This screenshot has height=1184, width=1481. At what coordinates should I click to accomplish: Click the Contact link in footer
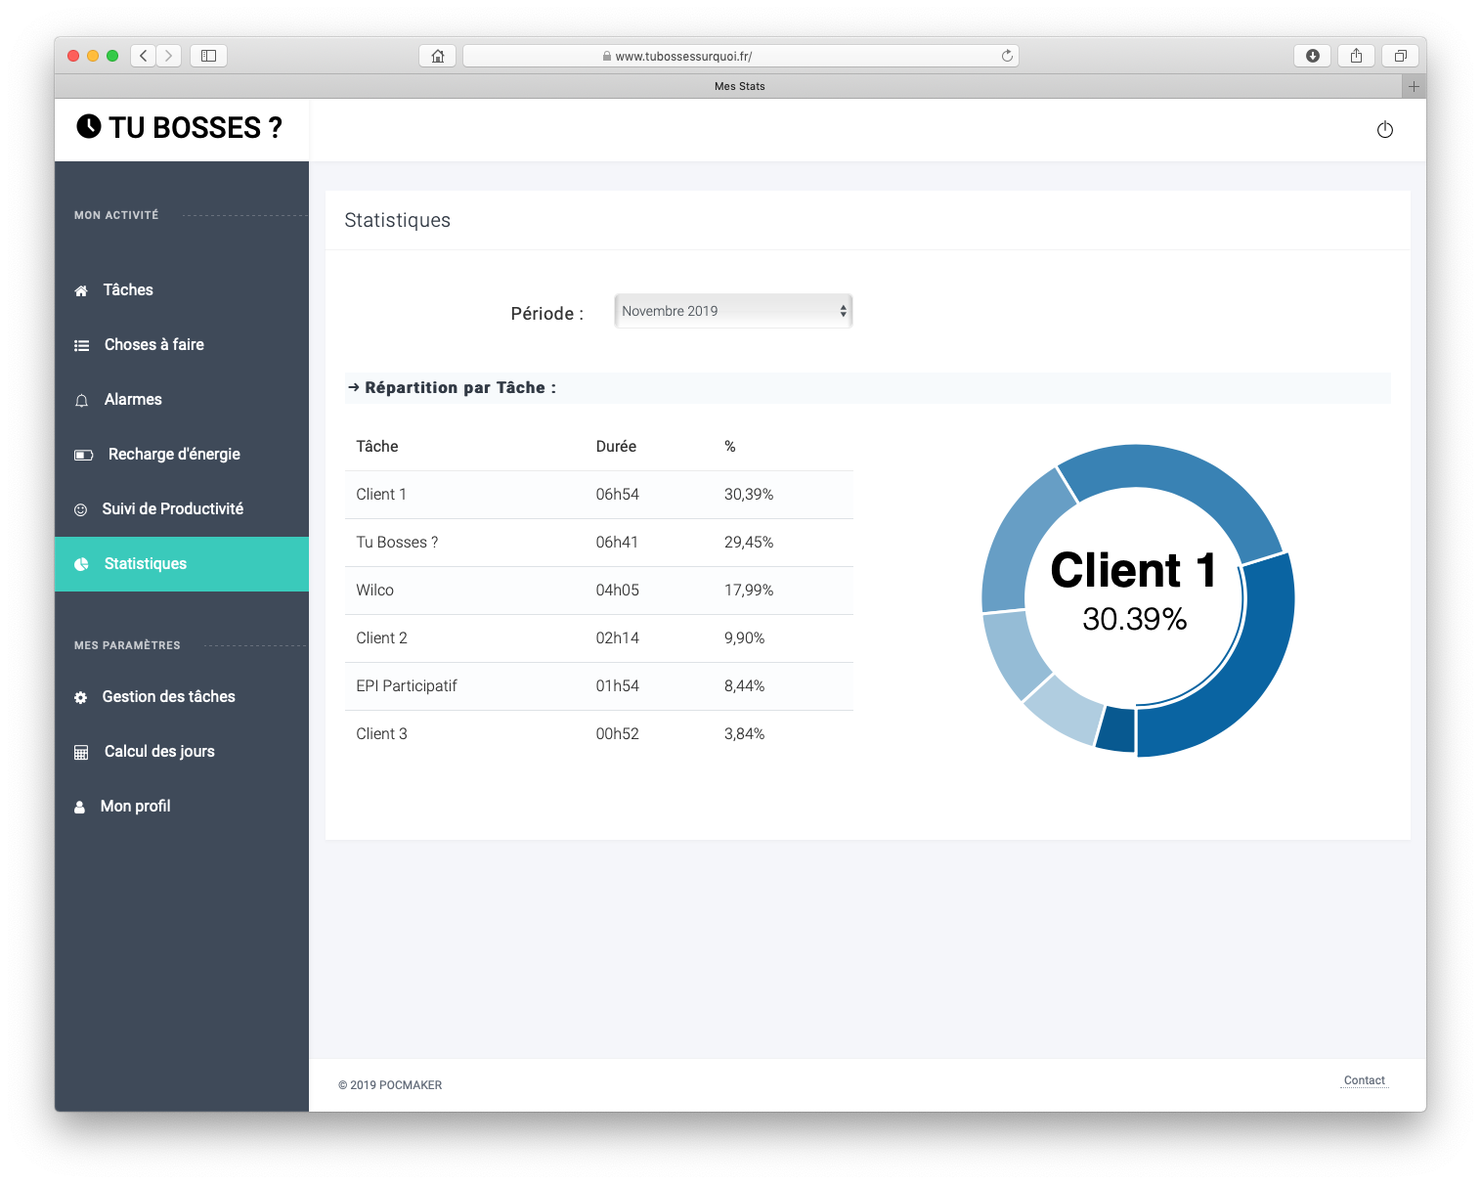click(x=1364, y=1080)
